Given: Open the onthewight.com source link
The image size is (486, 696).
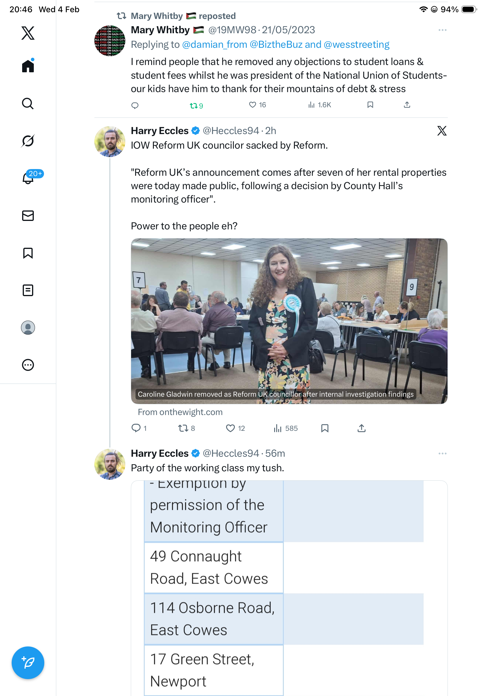Looking at the screenshot, I should coord(180,412).
